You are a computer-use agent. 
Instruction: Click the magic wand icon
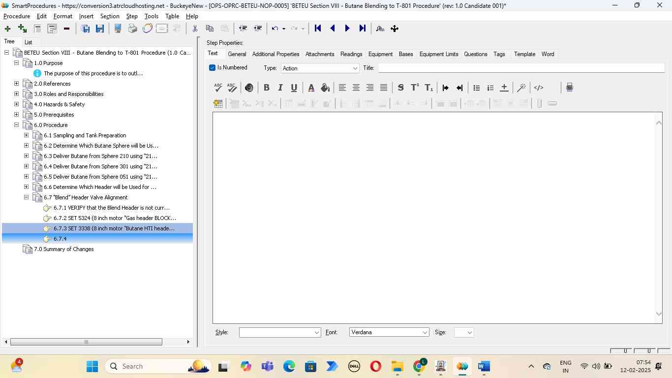click(x=521, y=88)
